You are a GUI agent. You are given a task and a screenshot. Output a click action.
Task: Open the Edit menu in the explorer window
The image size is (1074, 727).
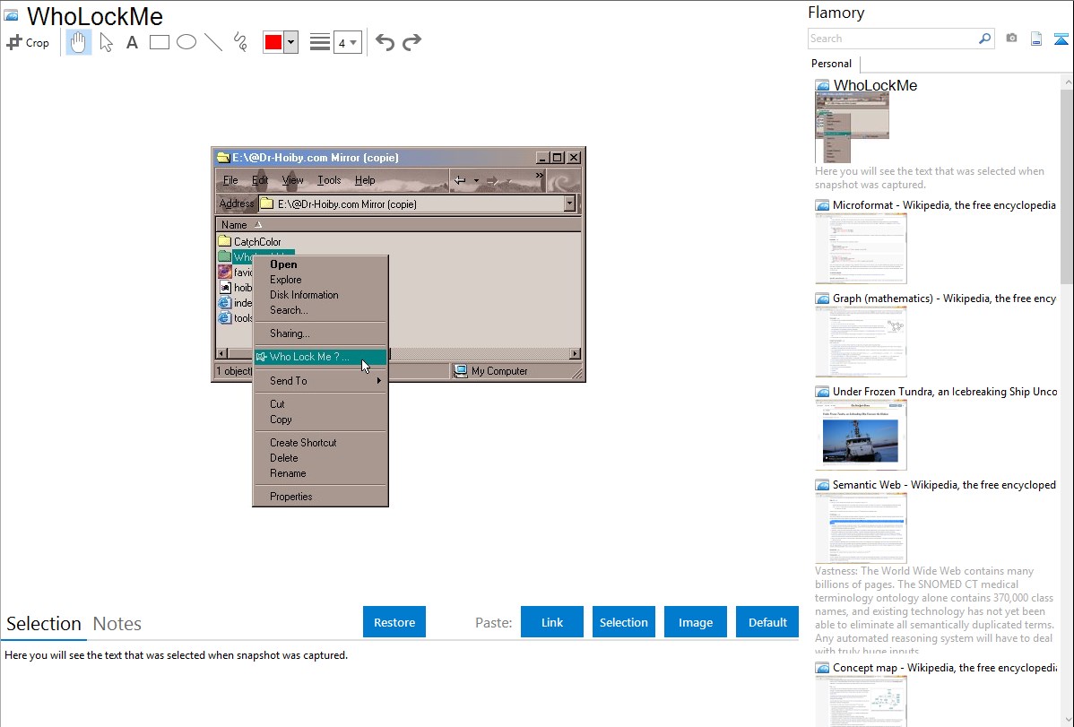coord(260,180)
